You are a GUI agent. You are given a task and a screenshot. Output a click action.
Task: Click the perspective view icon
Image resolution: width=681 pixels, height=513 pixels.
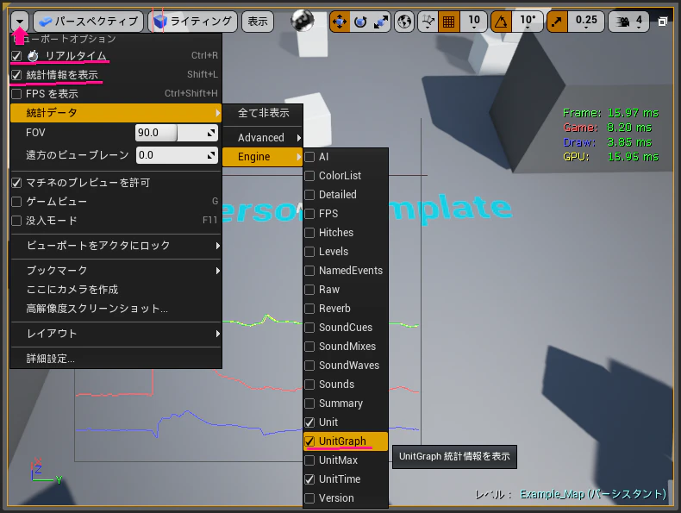[45, 21]
